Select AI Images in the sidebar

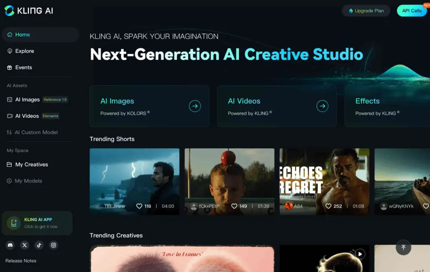27,100
